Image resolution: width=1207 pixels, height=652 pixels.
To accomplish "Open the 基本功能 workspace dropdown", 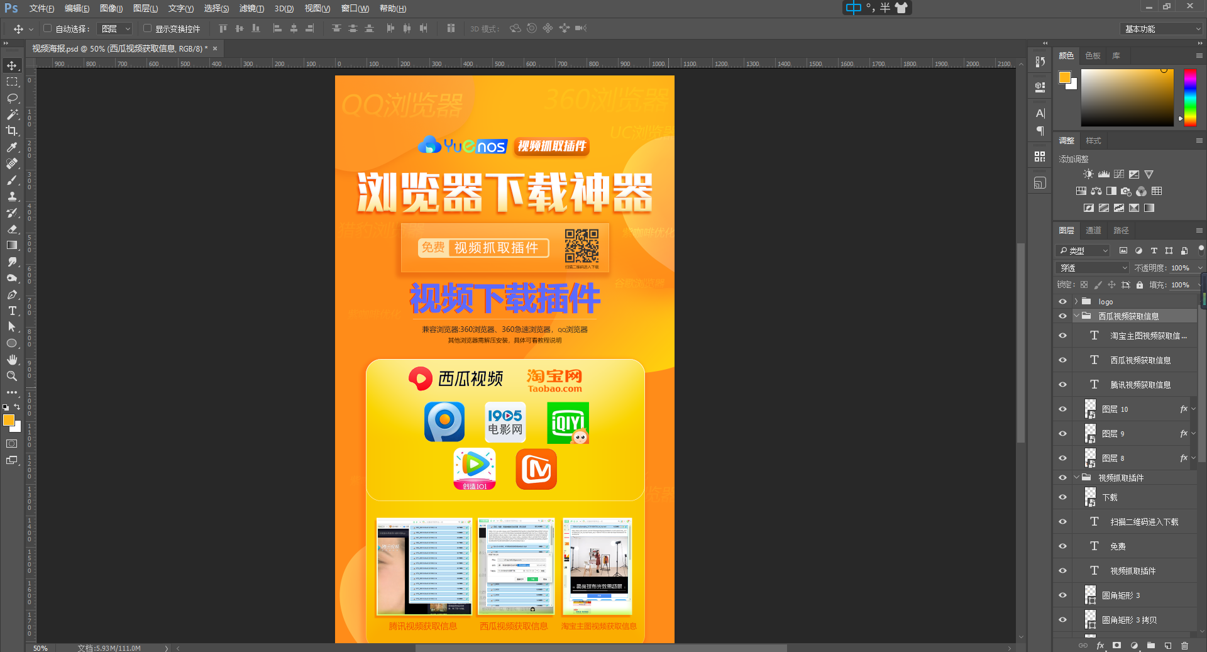I will (x=1161, y=29).
